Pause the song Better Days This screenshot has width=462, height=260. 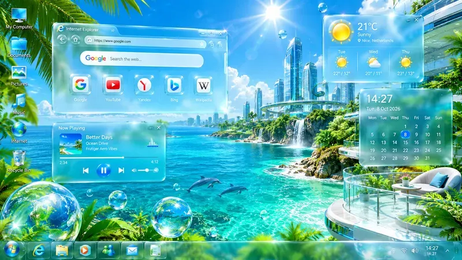[103, 170]
